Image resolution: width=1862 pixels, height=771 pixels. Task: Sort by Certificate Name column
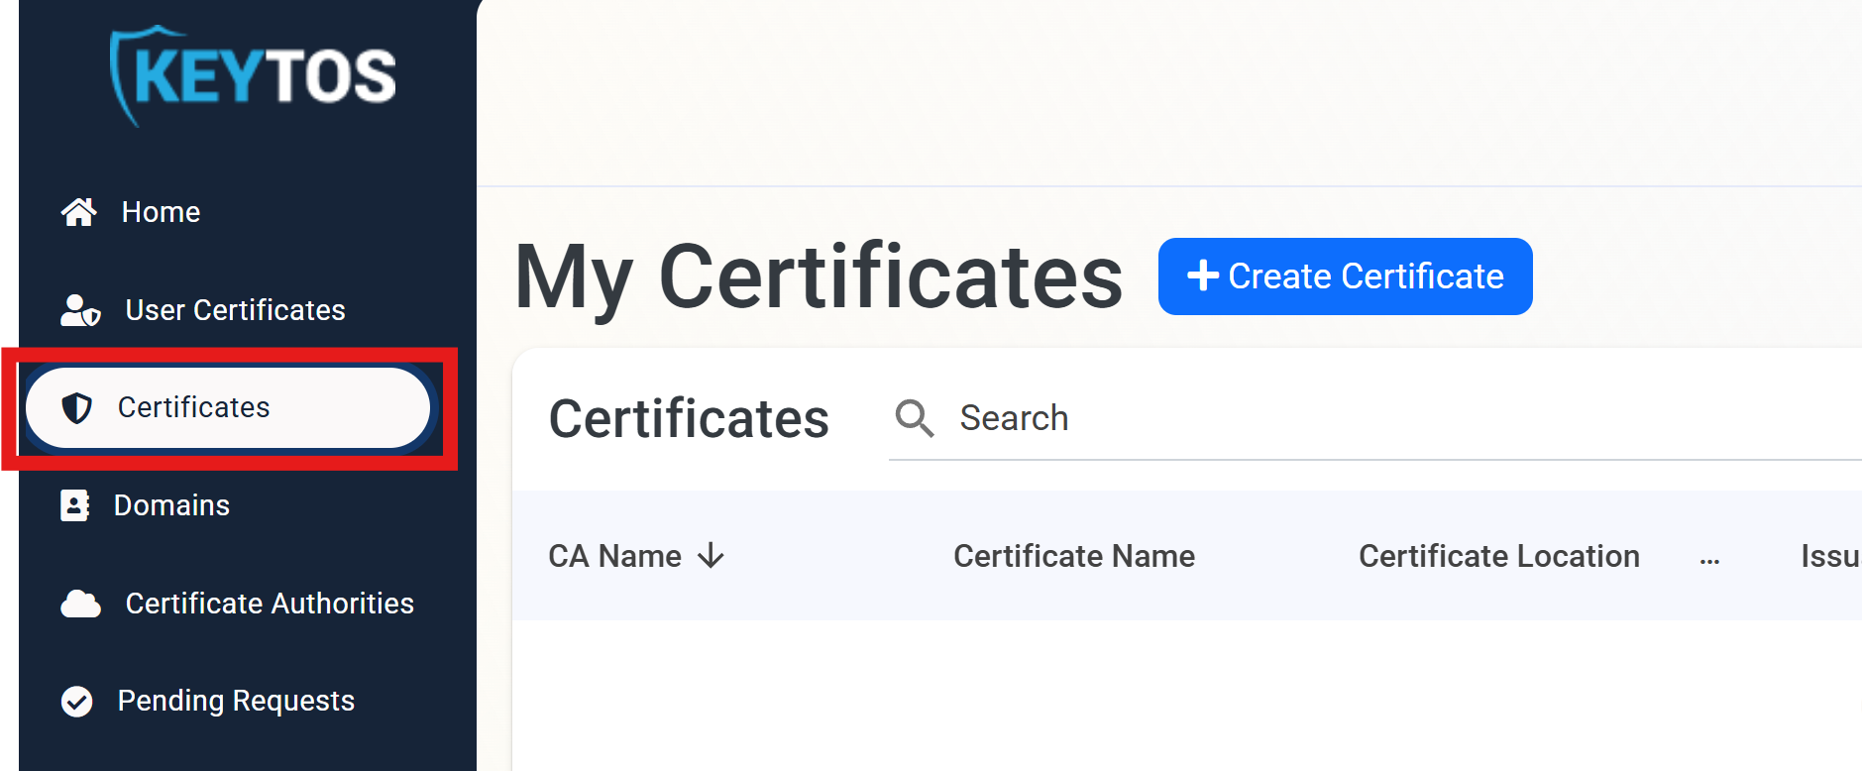click(x=1074, y=556)
